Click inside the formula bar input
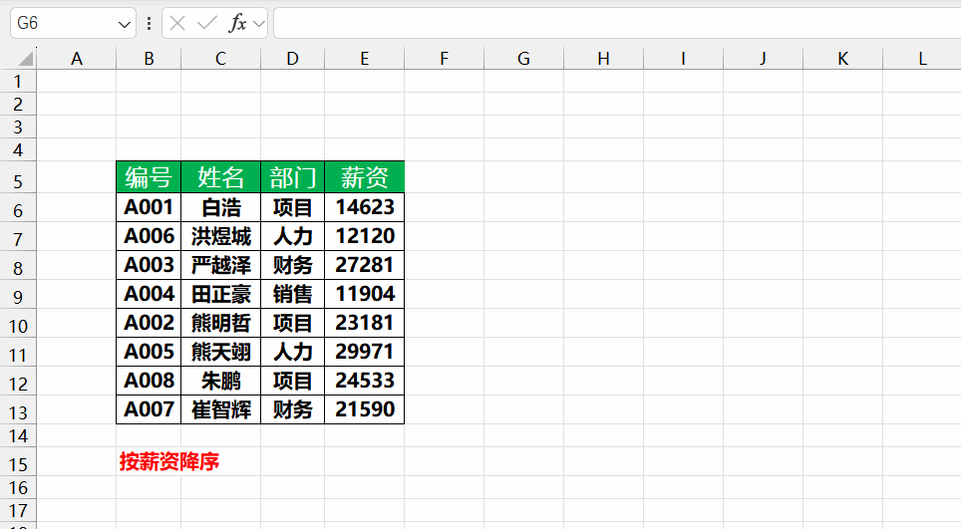 [617, 23]
